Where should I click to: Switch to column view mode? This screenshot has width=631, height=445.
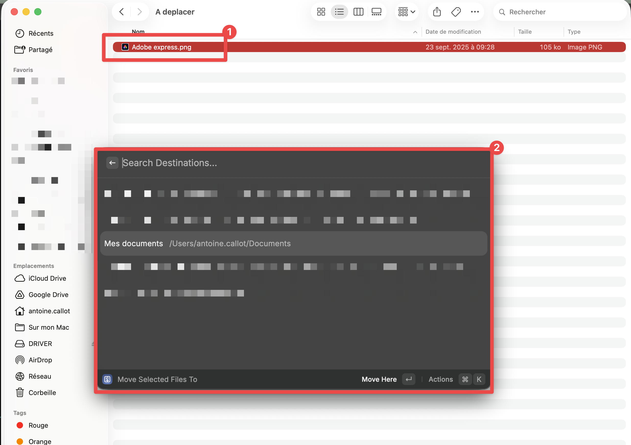pos(358,12)
